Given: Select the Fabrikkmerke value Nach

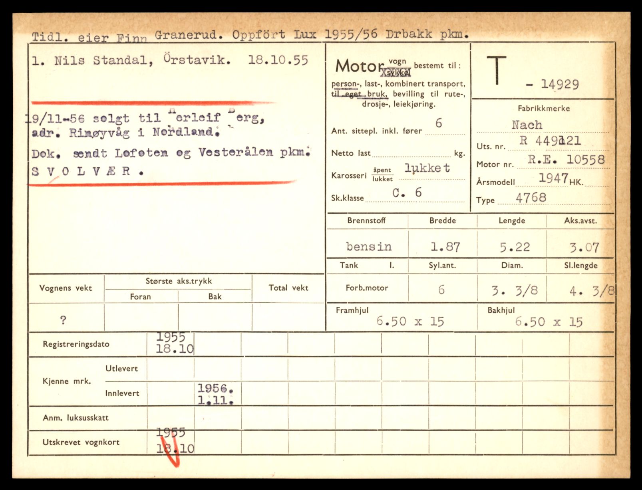Looking at the screenshot, I should point(527,125).
